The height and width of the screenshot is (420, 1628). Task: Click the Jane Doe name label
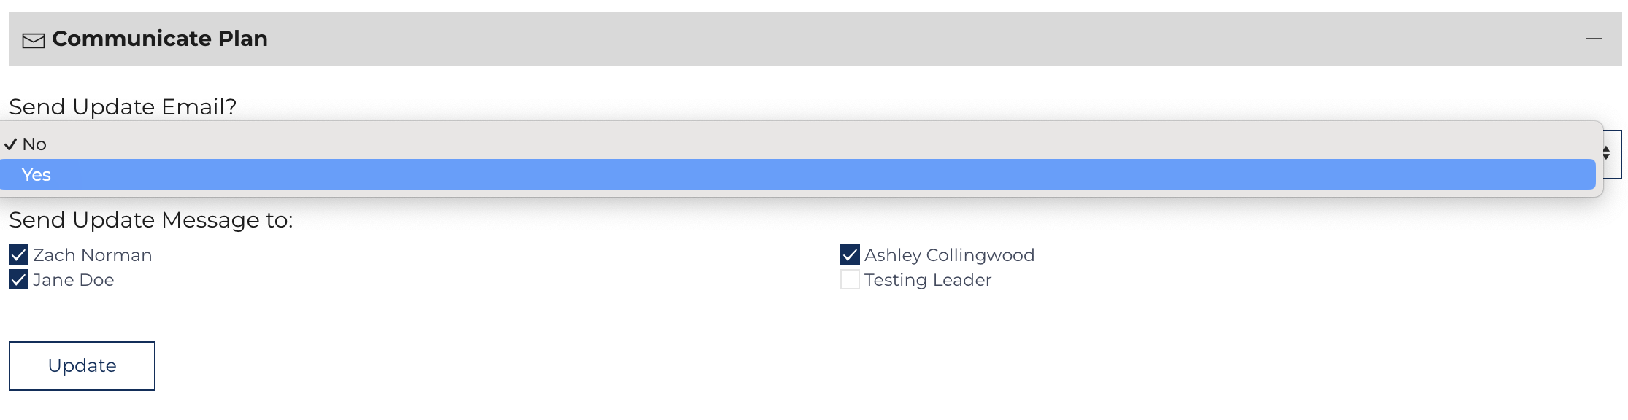point(74,280)
